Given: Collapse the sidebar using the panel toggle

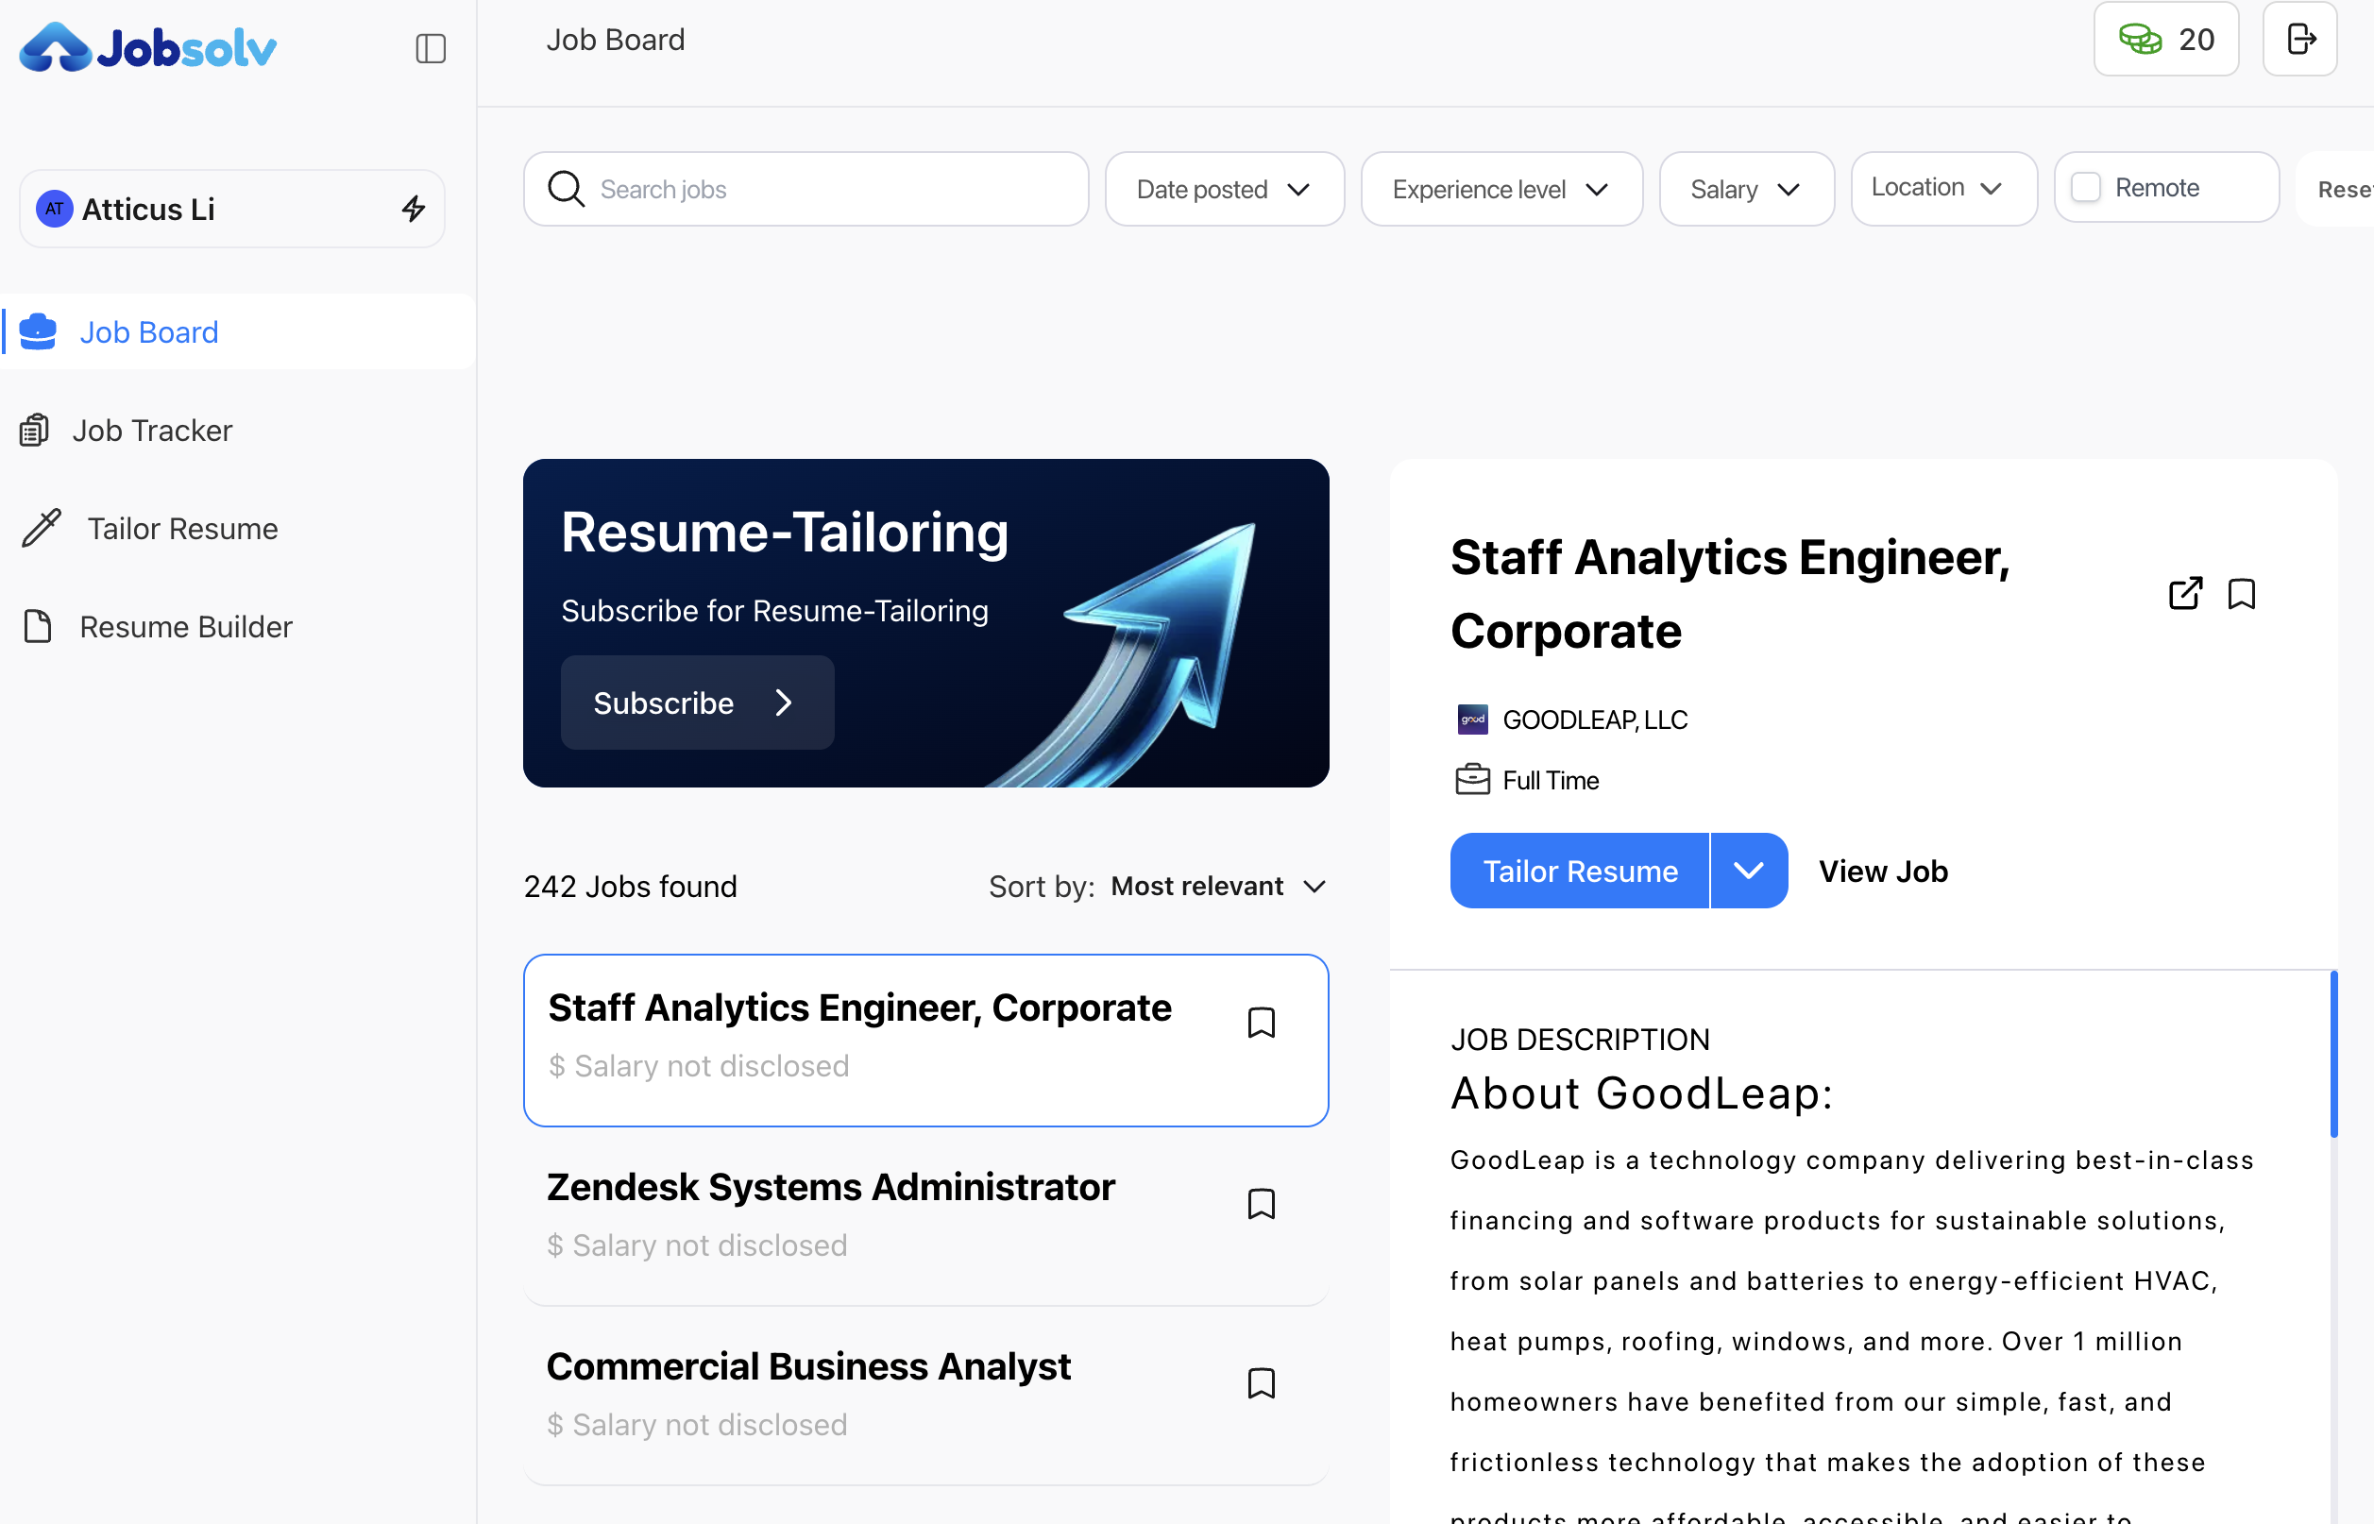Looking at the screenshot, I should tap(431, 47).
